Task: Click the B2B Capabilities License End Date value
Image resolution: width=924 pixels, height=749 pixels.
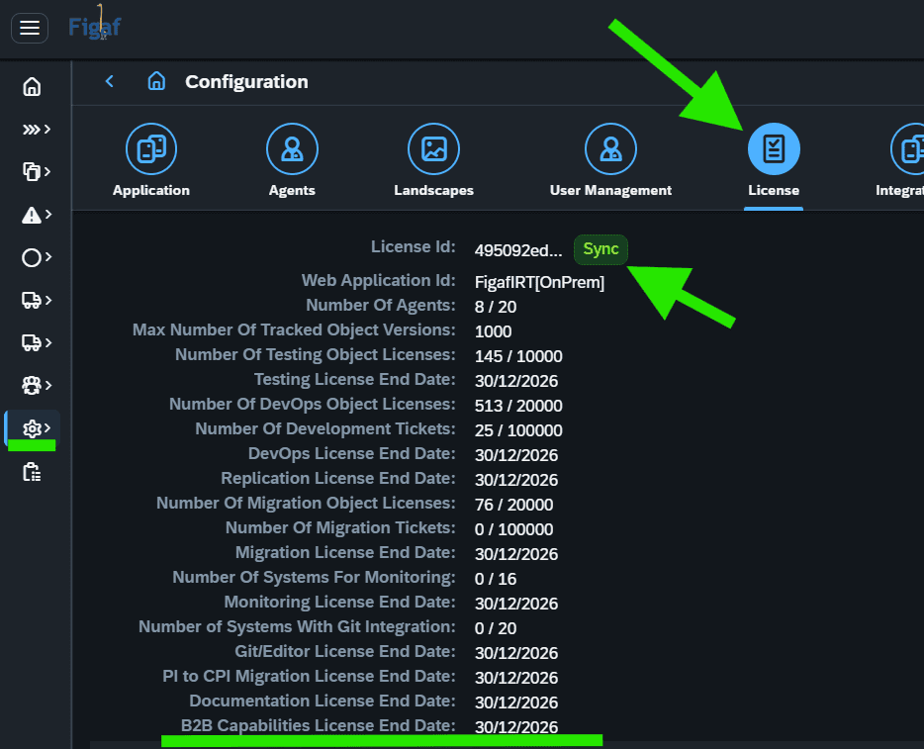Action: 515,728
